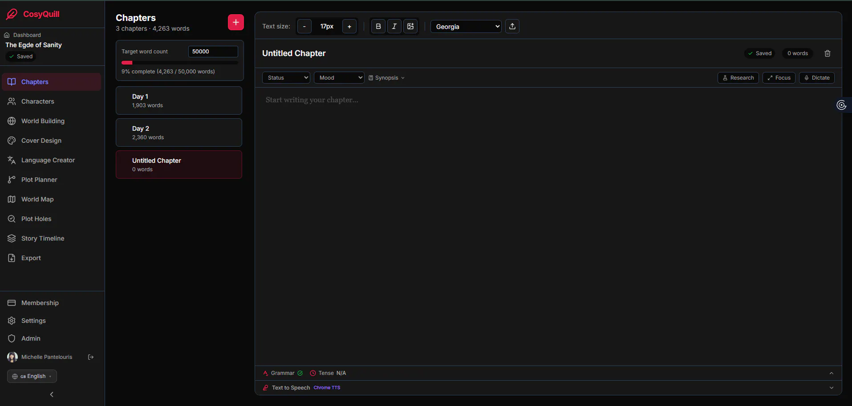The image size is (852, 406).
Task: Click the log out icon
Action: coord(91,357)
